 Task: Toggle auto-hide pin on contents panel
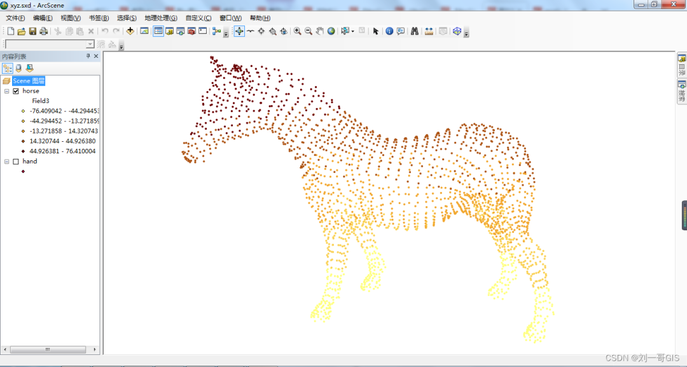(x=88, y=56)
